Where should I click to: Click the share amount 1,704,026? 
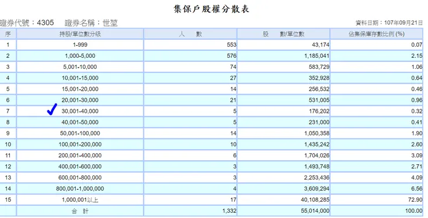pyautogui.click(x=317, y=156)
